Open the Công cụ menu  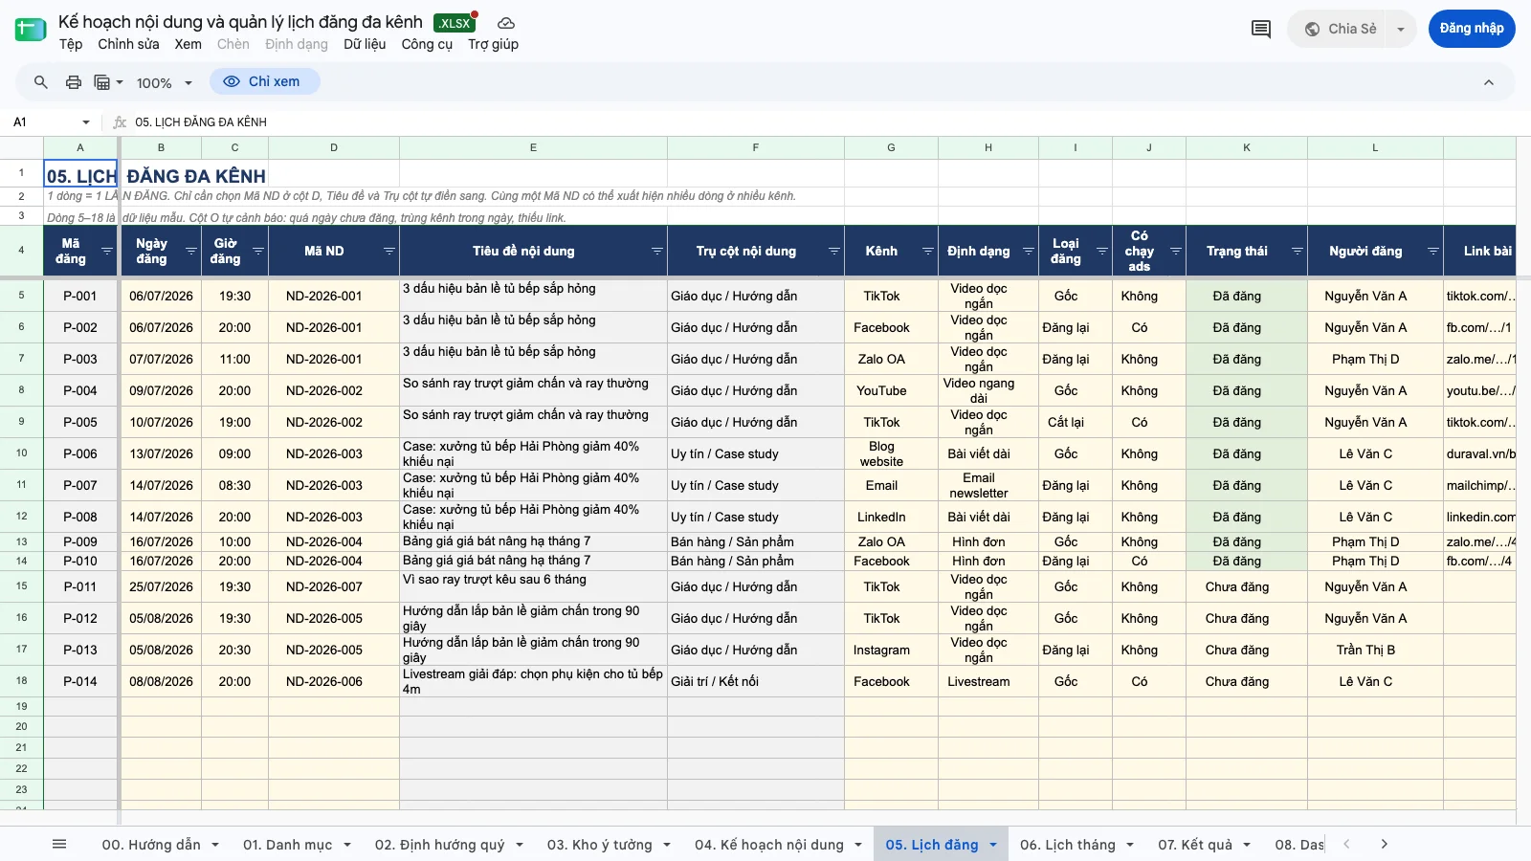[x=427, y=44]
